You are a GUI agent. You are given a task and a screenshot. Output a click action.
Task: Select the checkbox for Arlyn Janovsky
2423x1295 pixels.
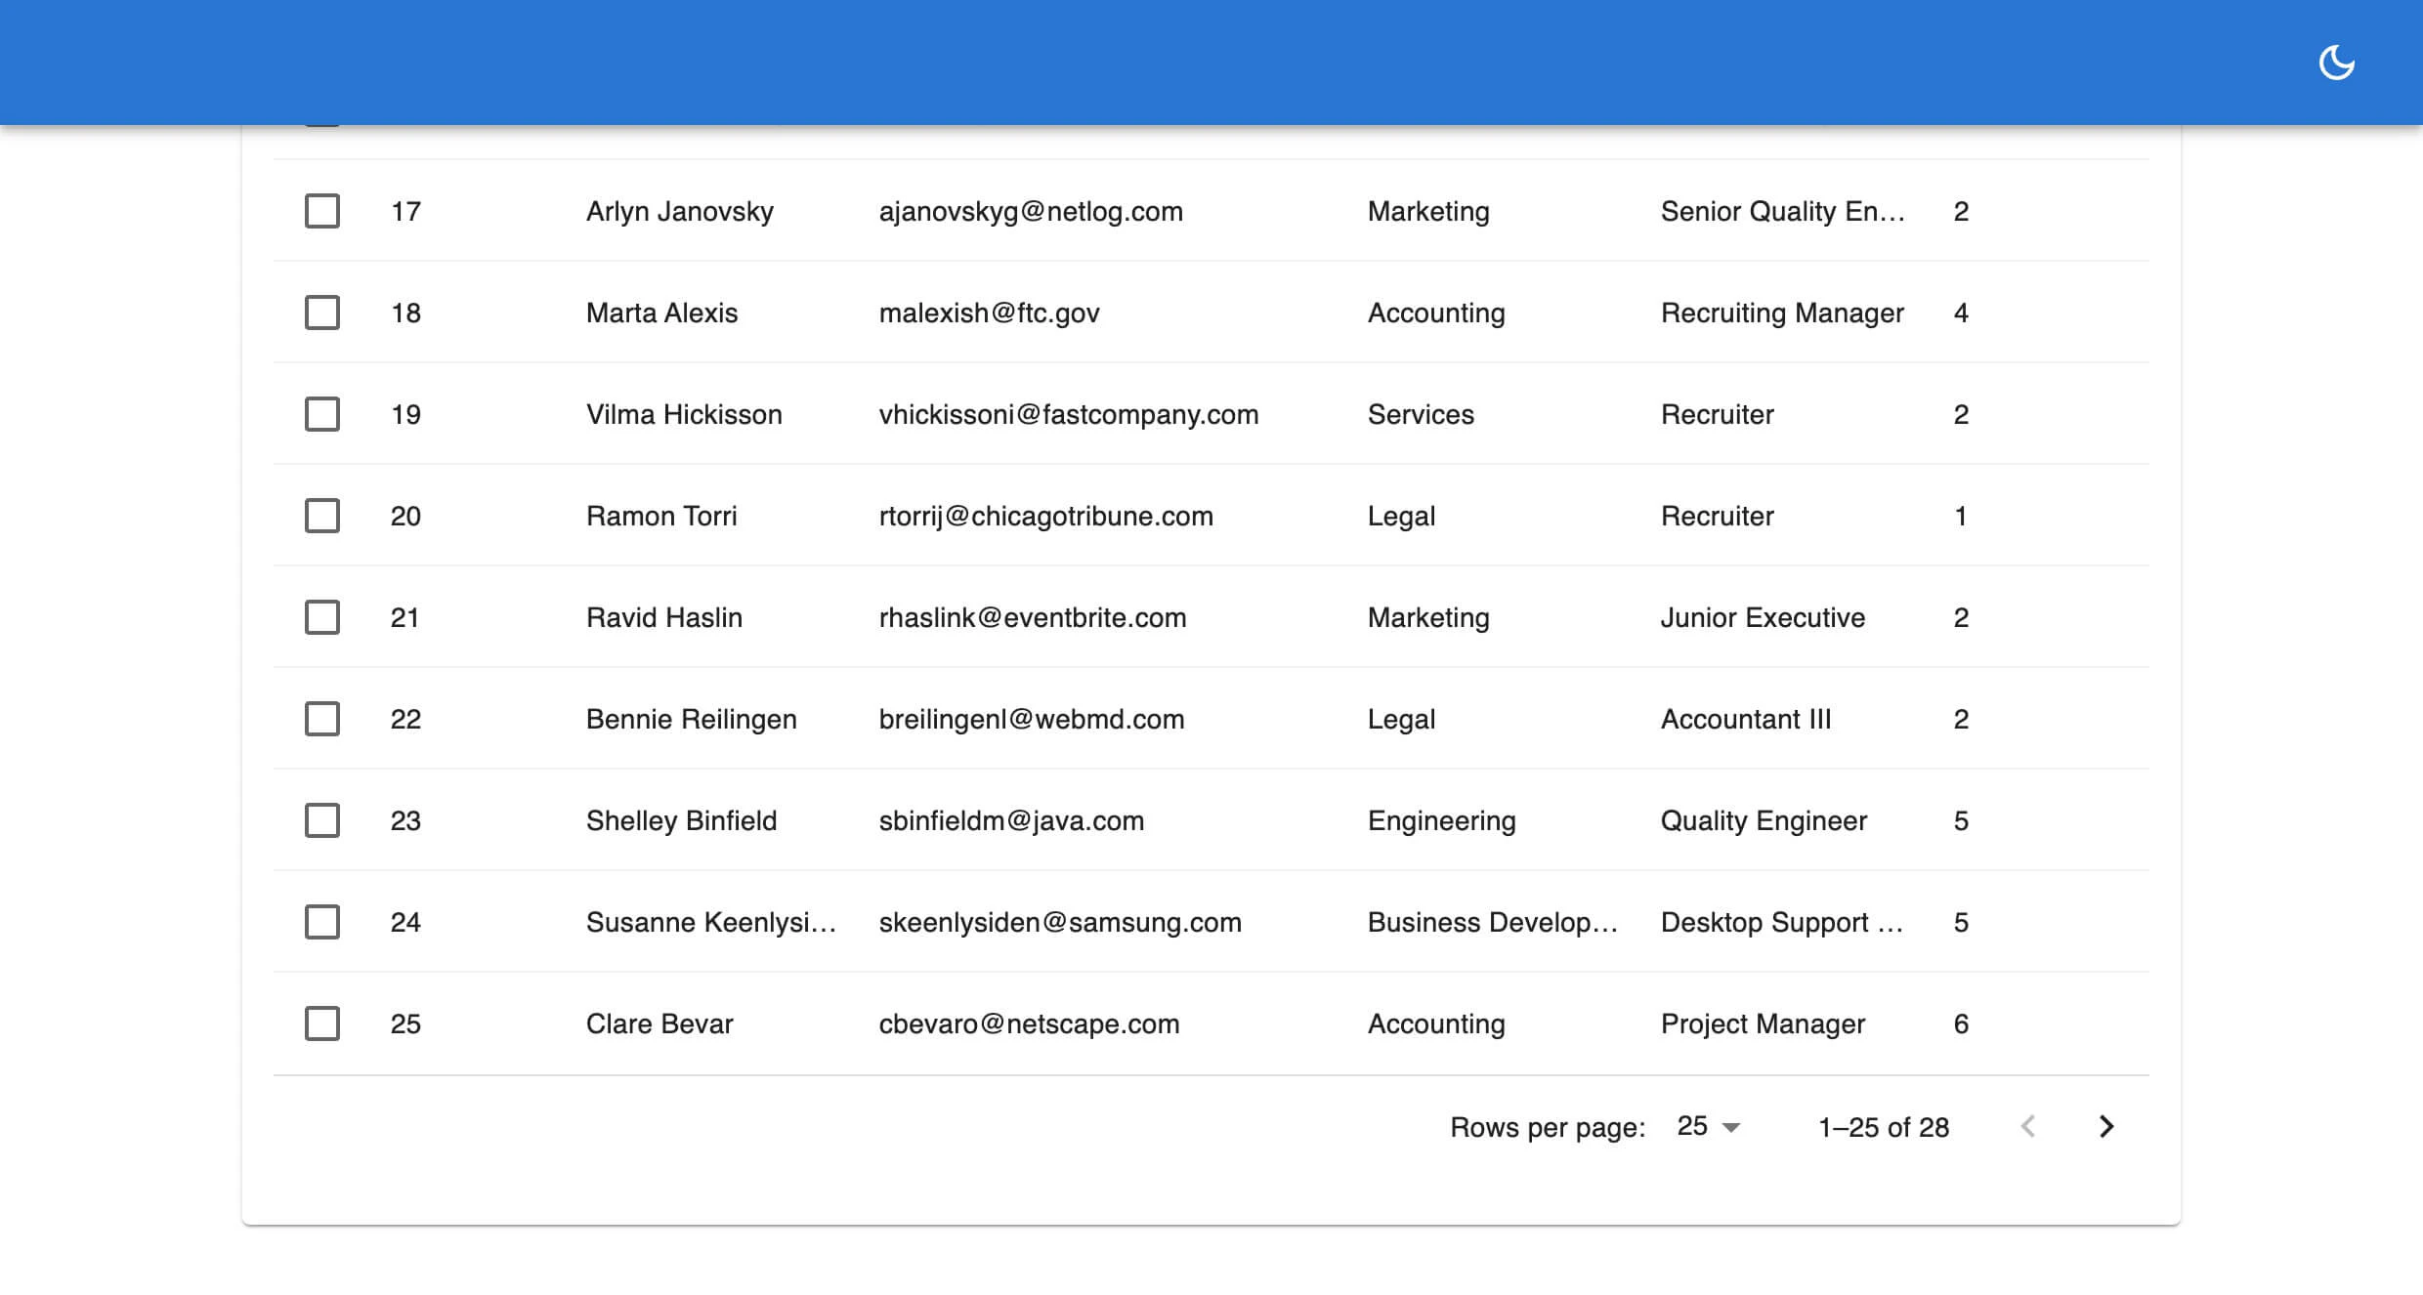coord(321,211)
